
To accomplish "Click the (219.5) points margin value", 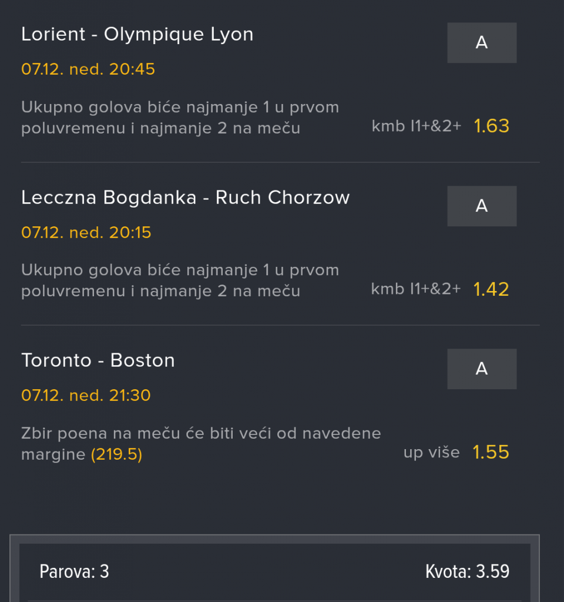I will point(116,454).
